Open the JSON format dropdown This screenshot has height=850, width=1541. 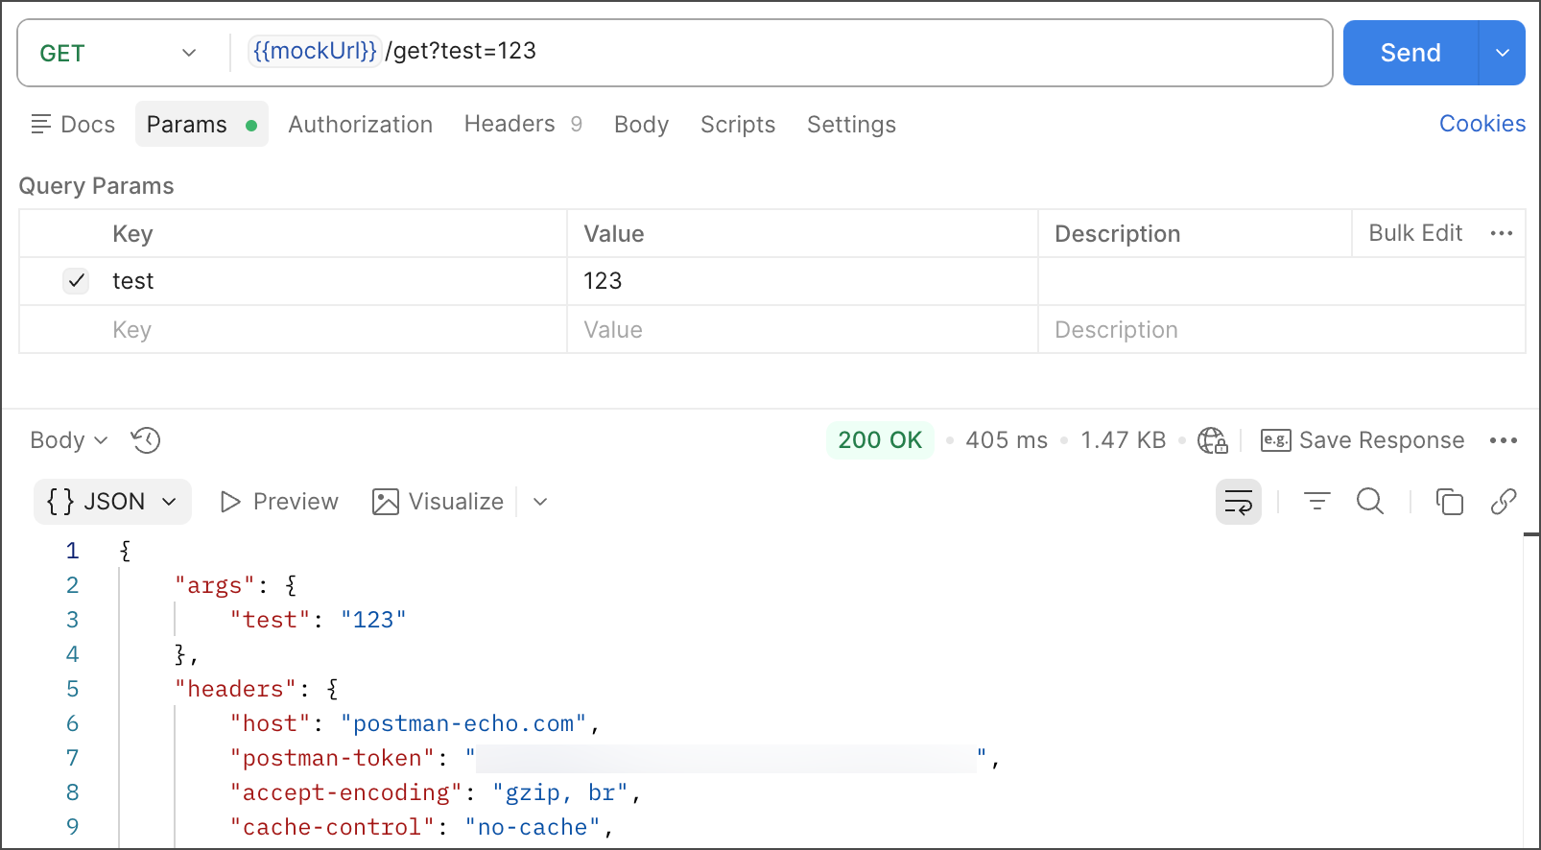(x=112, y=502)
